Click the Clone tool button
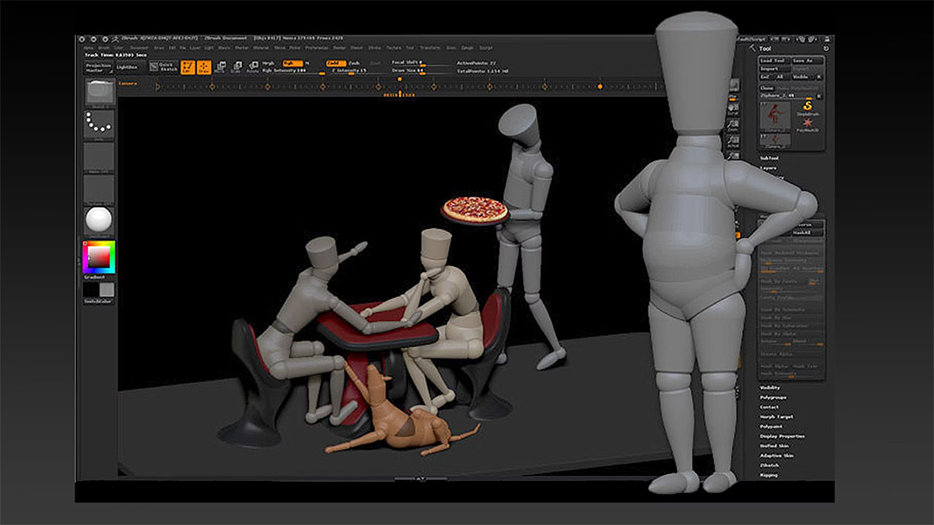Screen dimensions: 934x525 pyautogui.click(x=766, y=87)
